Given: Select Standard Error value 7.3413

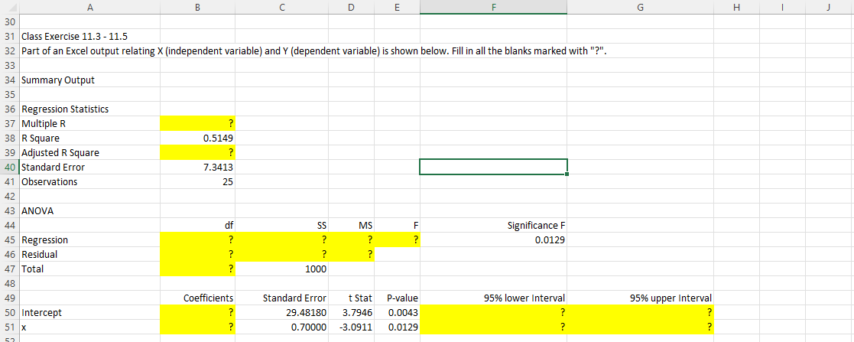Looking at the screenshot, I should [198, 167].
